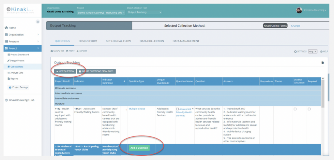
Task: Switch to the Data Collection tab
Action: [152, 41]
